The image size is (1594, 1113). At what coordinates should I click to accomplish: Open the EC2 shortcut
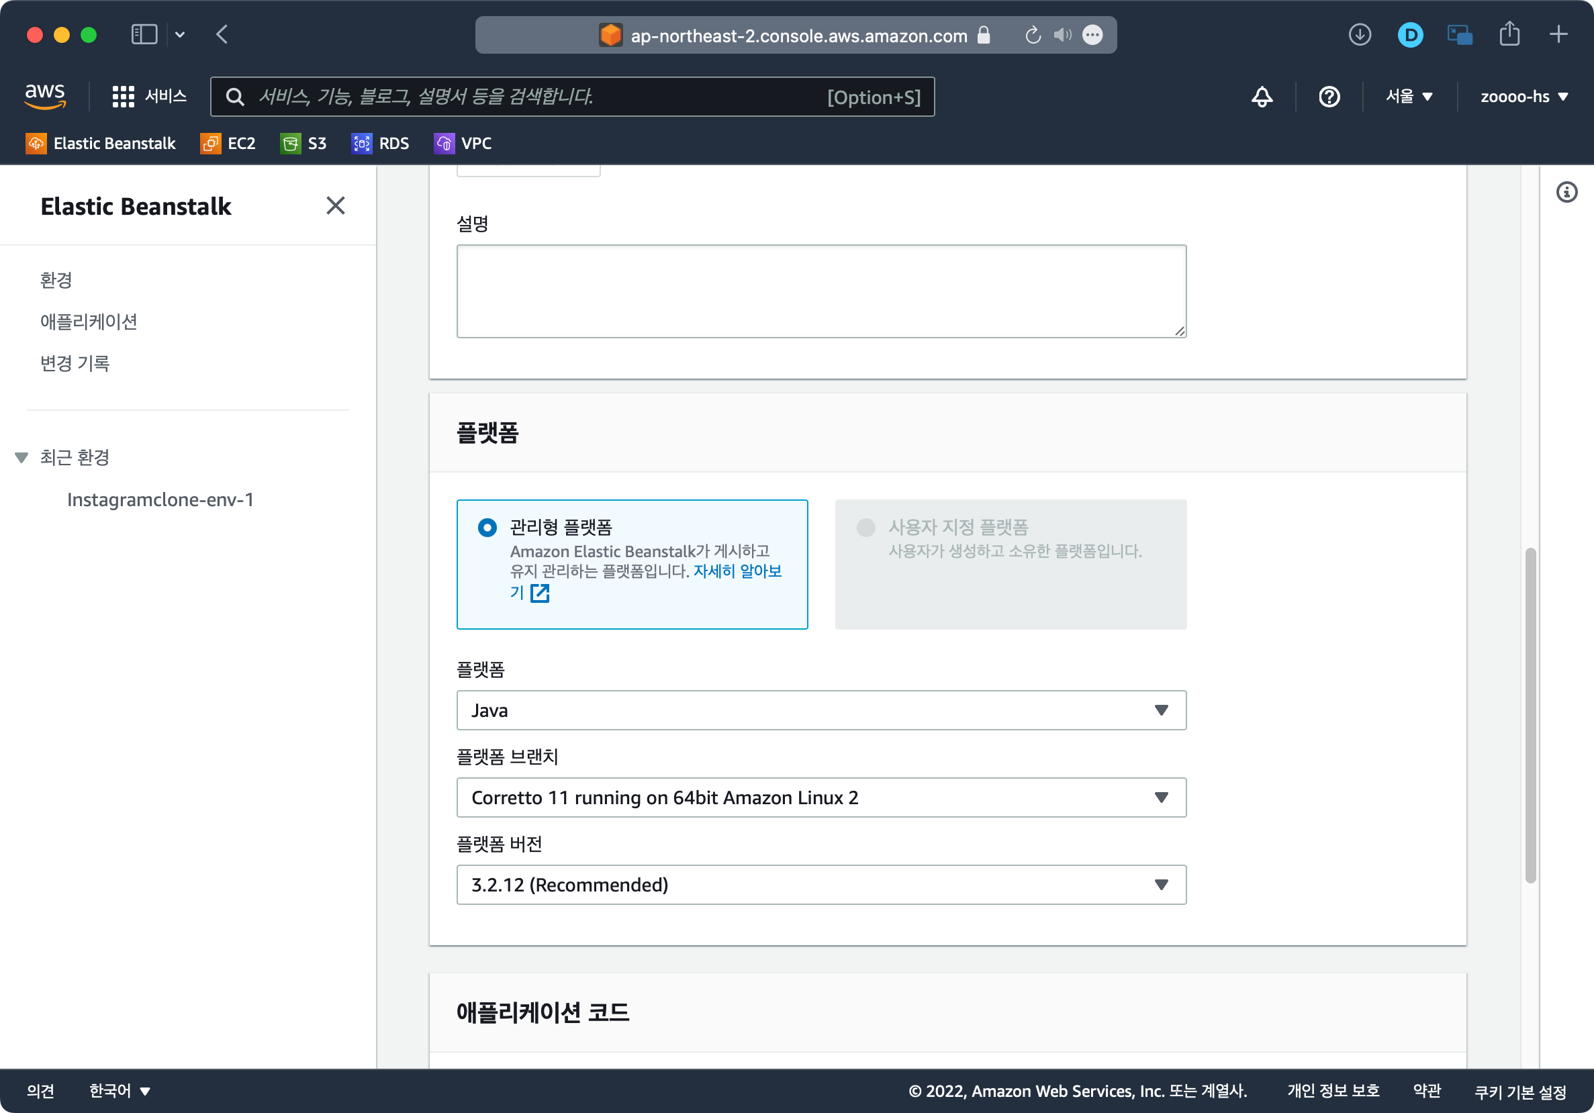pos(228,143)
